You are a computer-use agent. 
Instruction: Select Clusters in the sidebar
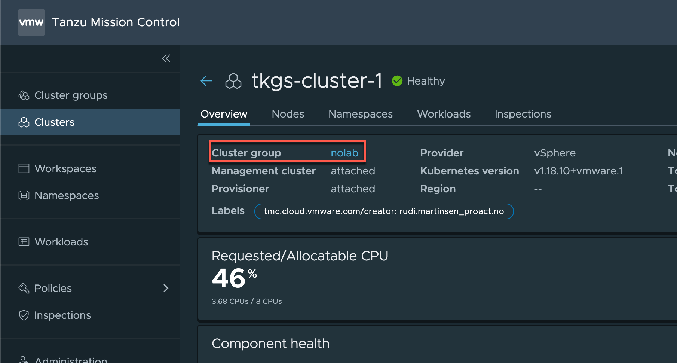pos(90,122)
